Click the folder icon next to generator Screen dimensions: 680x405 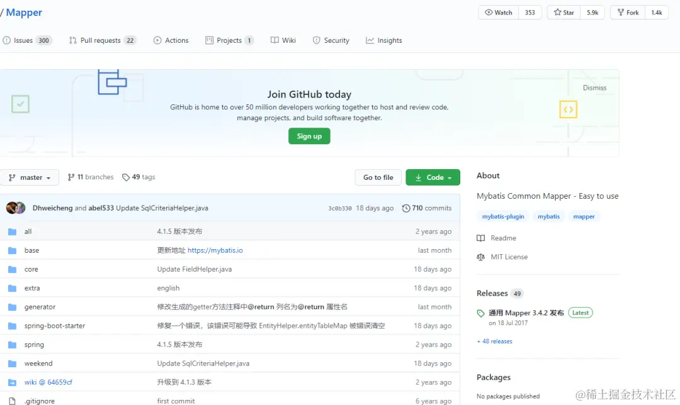(12, 307)
